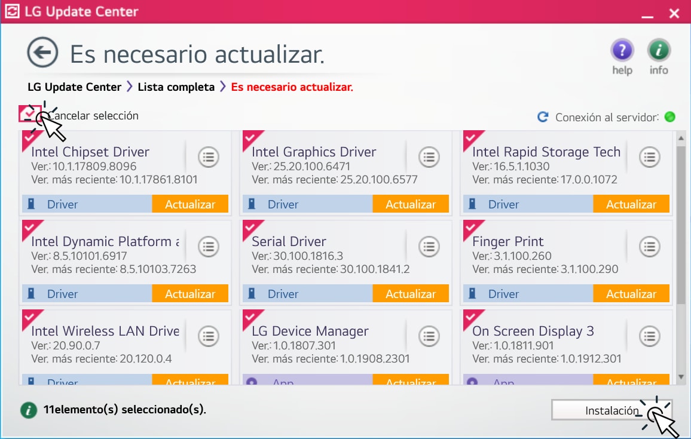The height and width of the screenshot is (439, 691).
Task: Show details list for Intel Wireless LAN Driver
Action: coord(209,336)
